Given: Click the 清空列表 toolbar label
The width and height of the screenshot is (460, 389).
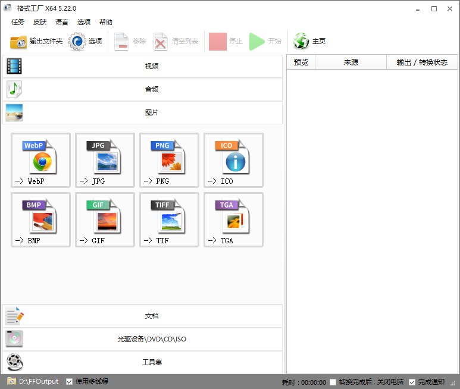Looking at the screenshot, I should tap(185, 41).
